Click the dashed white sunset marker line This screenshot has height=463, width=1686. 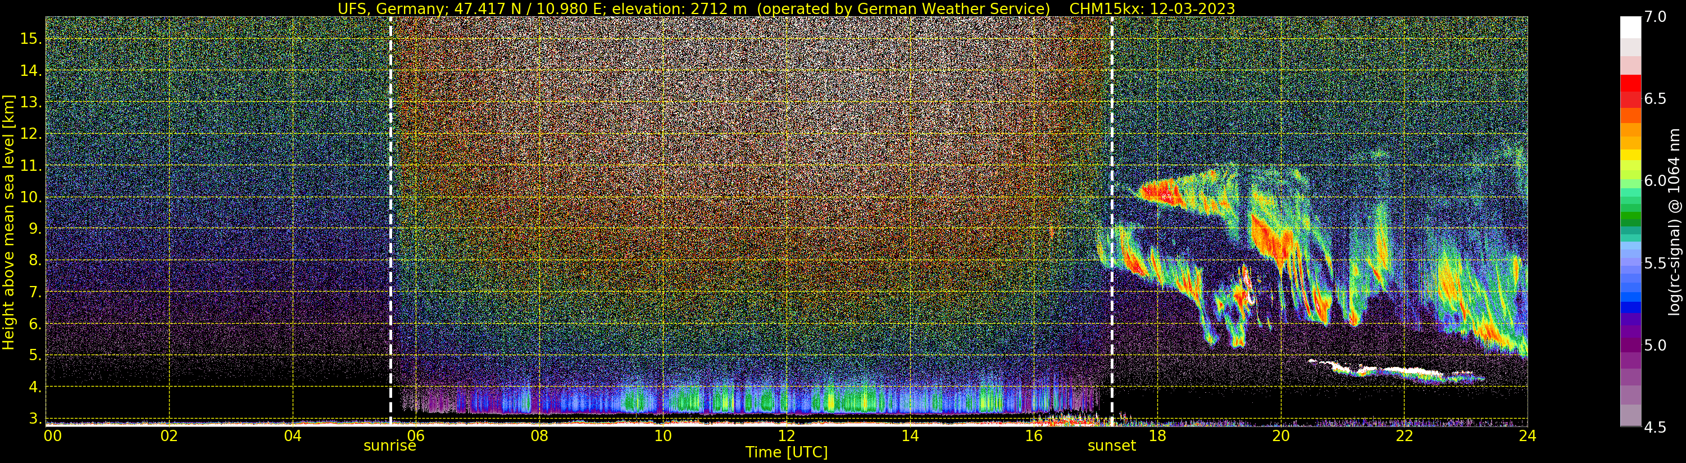(1112, 221)
